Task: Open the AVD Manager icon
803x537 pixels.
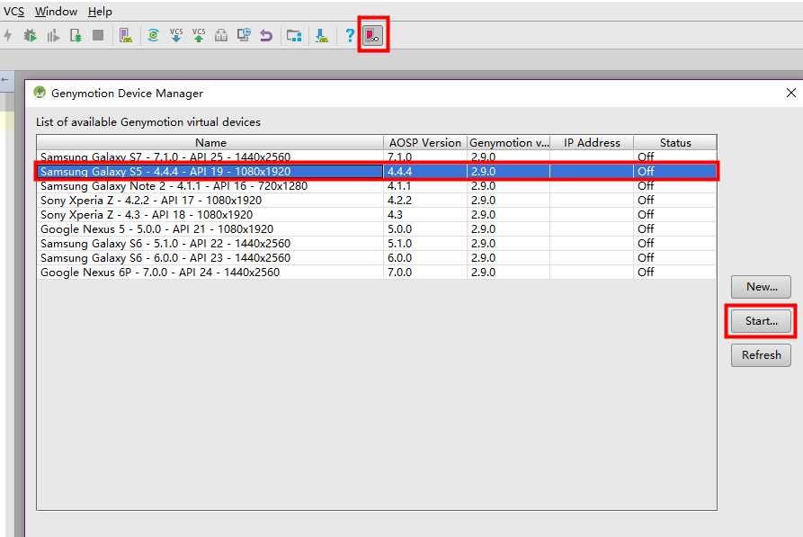Action: point(126,35)
